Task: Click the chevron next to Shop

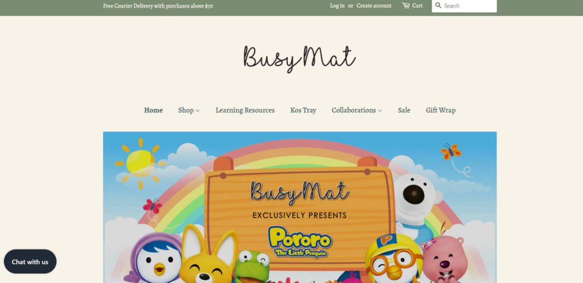Action: coord(198,111)
